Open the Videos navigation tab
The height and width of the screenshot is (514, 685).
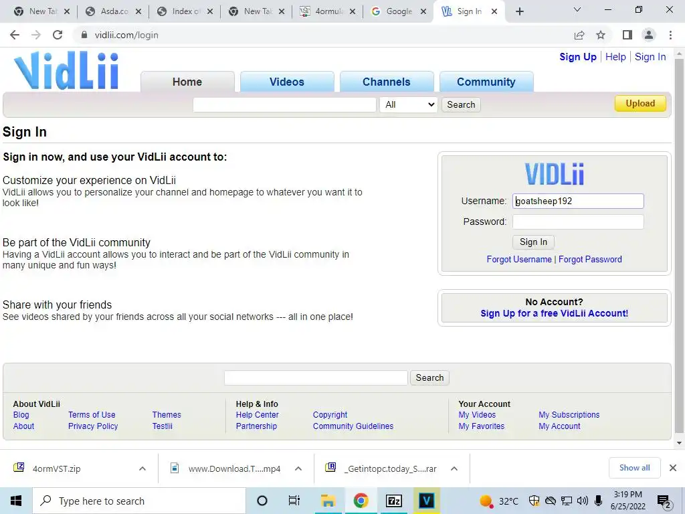(x=287, y=82)
